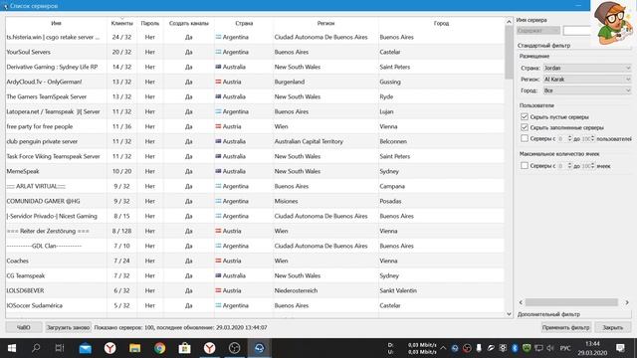Enable 'Серверы с ... пользователей' checkbox
This screenshot has width=637, height=358.
pyautogui.click(x=525, y=138)
